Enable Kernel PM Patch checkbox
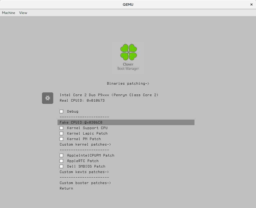Screen dimensions: 256x208 click(61, 139)
